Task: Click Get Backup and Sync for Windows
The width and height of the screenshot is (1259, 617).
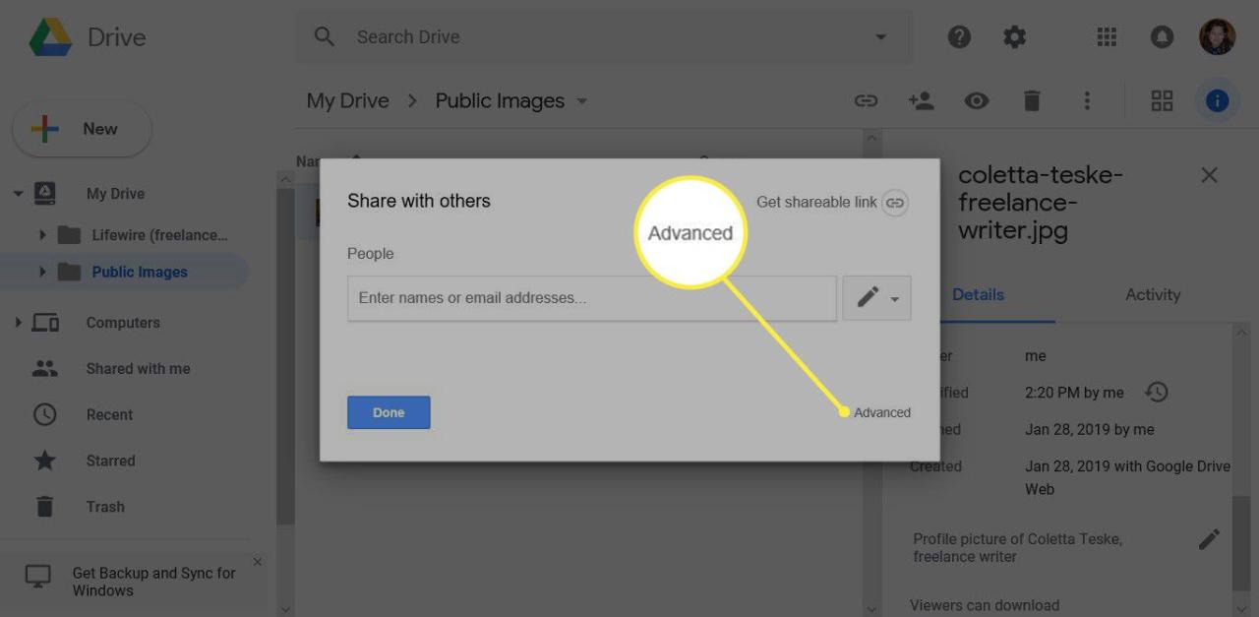Action: click(x=153, y=582)
